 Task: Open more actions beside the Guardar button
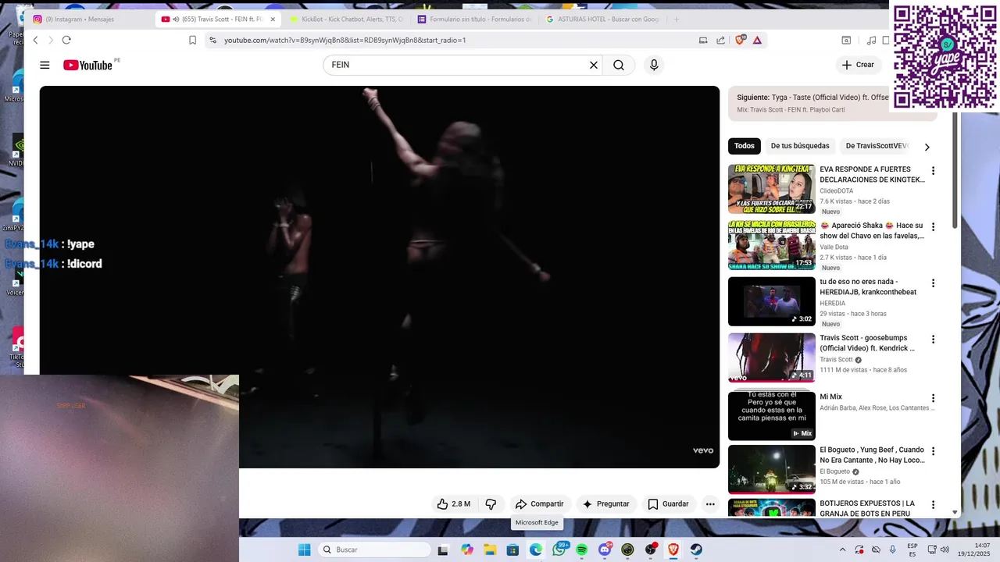(x=710, y=504)
